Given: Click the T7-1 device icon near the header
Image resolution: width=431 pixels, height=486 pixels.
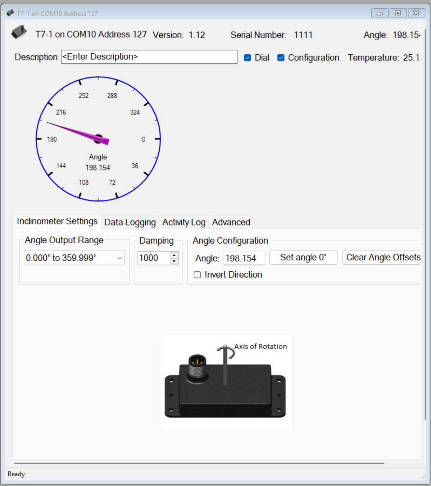Looking at the screenshot, I should tap(19, 32).
